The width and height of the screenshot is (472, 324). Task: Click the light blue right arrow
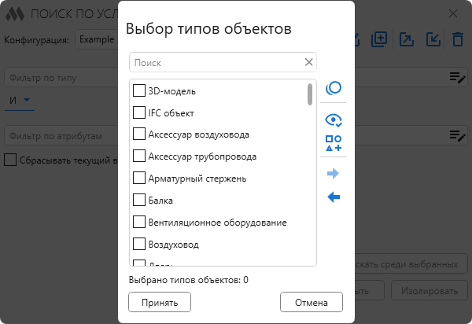[334, 173]
